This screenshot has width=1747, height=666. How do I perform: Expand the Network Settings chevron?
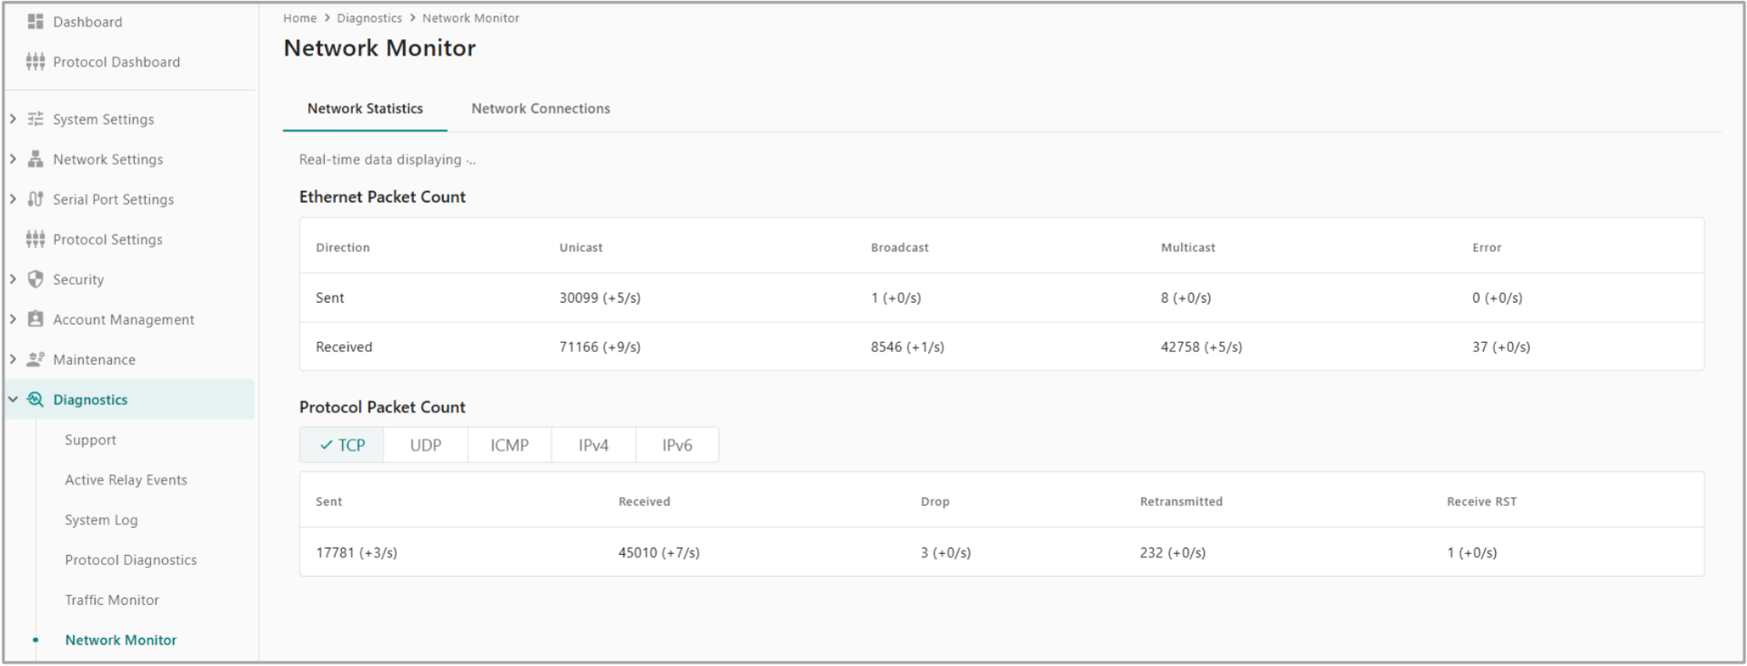[x=13, y=159]
